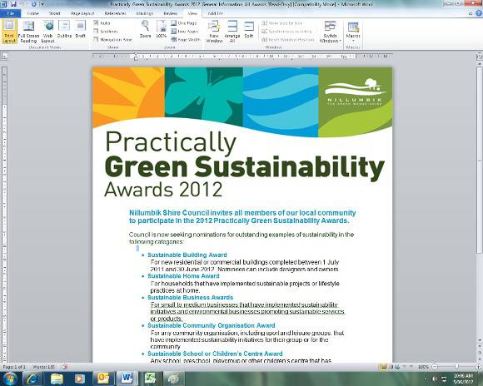Click the taskbar clock

pos(463,379)
